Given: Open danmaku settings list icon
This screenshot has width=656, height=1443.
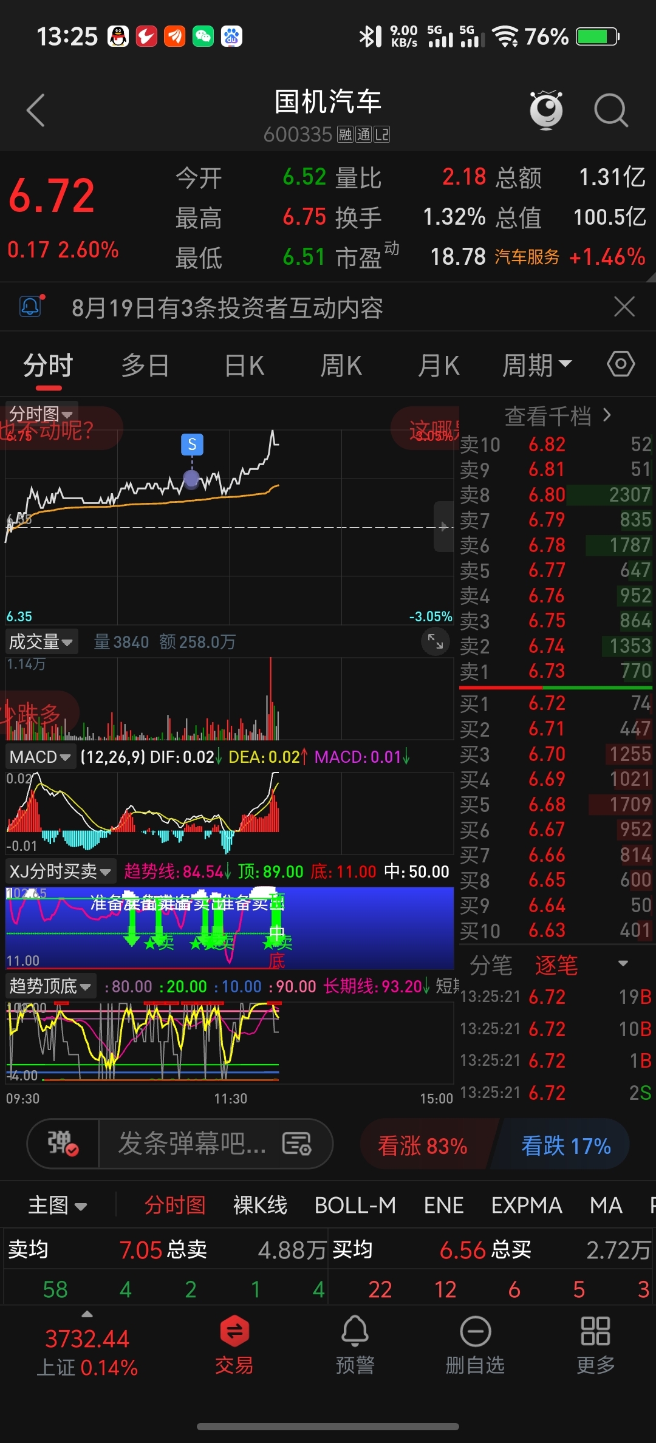Looking at the screenshot, I should pyautogui.click(x=297, y=1144).
